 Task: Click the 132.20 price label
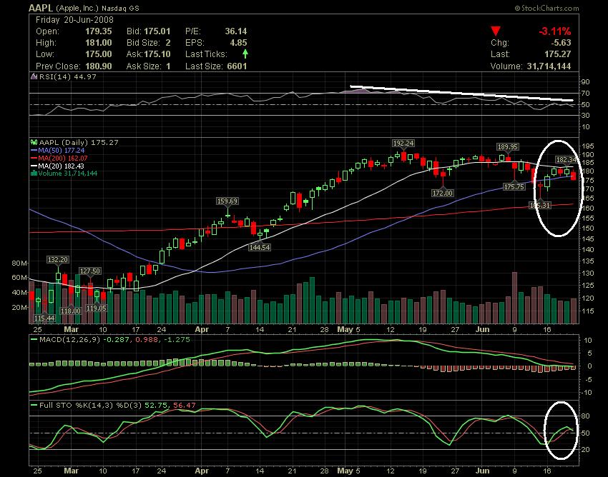tap(58, 259)
